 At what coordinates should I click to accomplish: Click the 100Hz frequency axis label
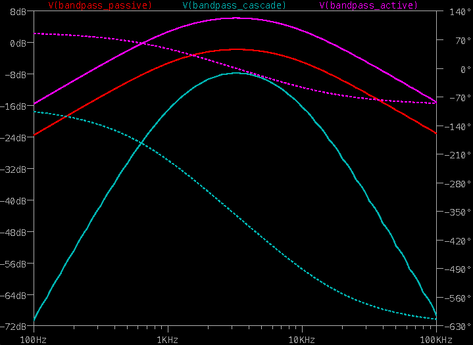click(34, 339)
